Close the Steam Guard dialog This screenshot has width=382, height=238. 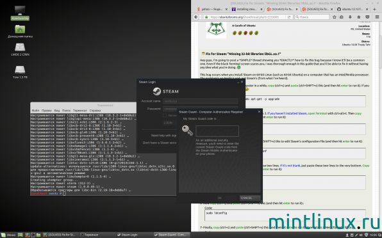click(x=259, y=111)
